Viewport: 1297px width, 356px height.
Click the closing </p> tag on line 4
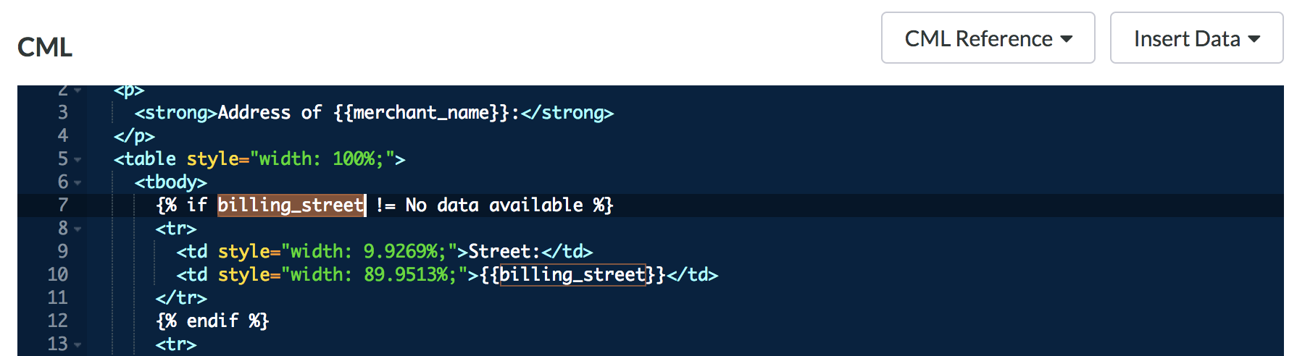(134, 136)
